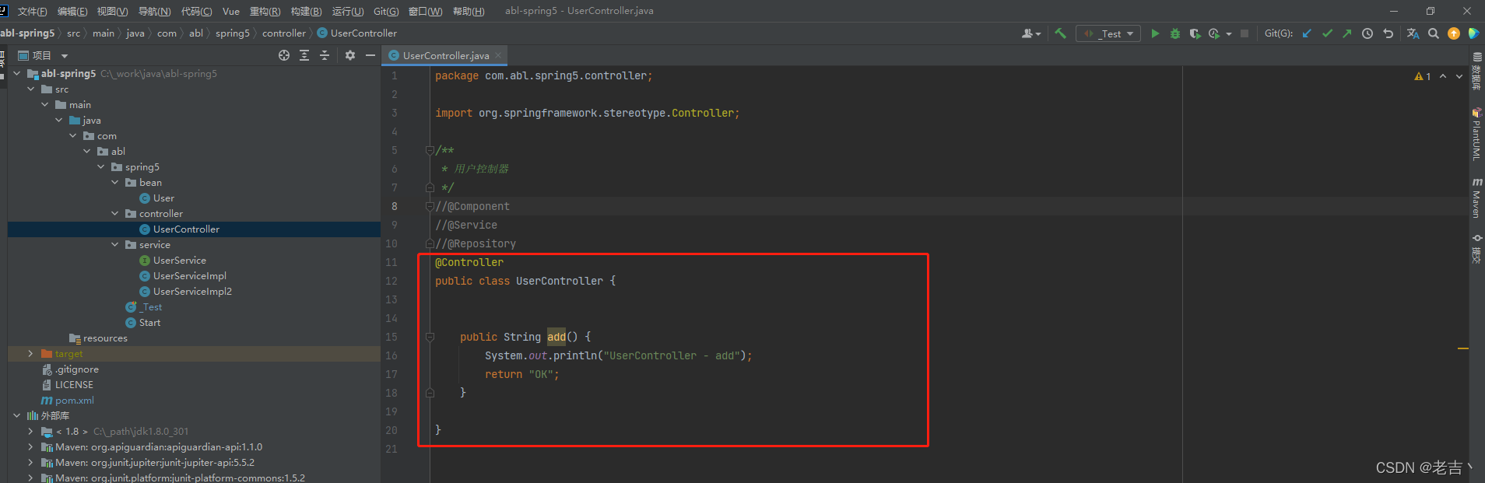Go to previous highlighted error up arrow

click(x=1443, y=76)
